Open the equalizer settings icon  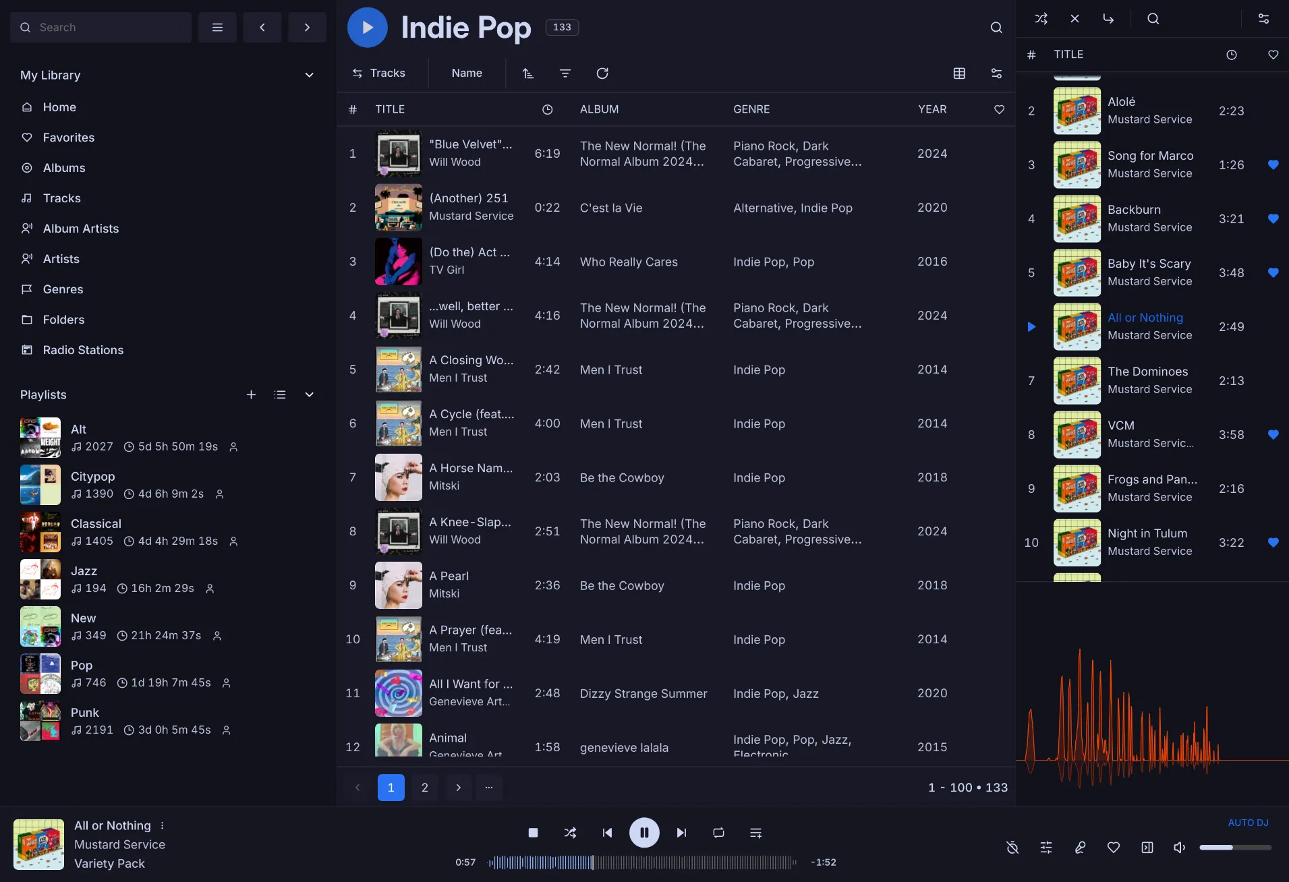tap(1046, 848)
